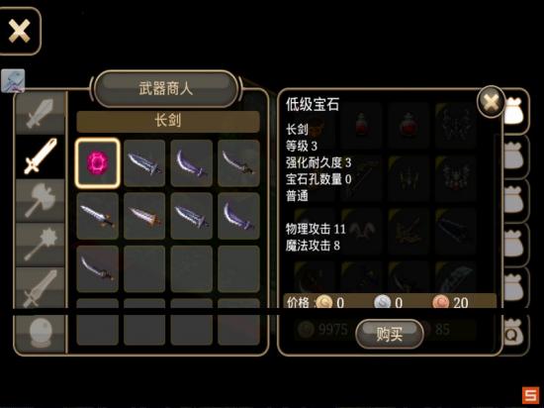Click the 武器商人 merchant title
The height and width of the screenshot is (408, 544).
click(166, 88)
